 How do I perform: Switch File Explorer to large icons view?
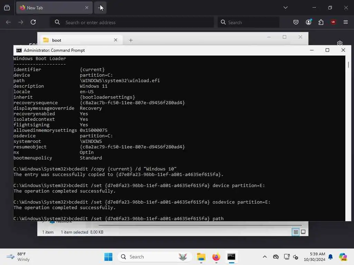303,232
